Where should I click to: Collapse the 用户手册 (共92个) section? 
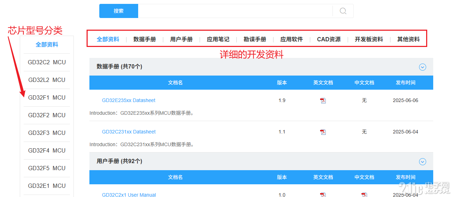pos(423,162)
